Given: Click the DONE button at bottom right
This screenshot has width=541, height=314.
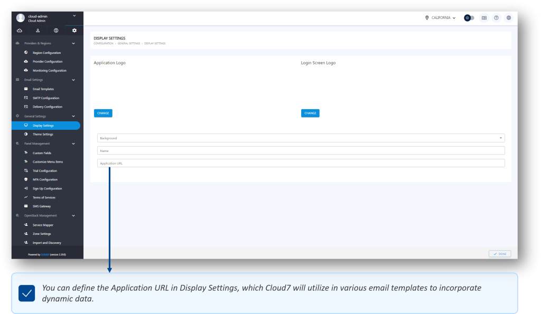Looking at the screenshot, I should point(499,253).
